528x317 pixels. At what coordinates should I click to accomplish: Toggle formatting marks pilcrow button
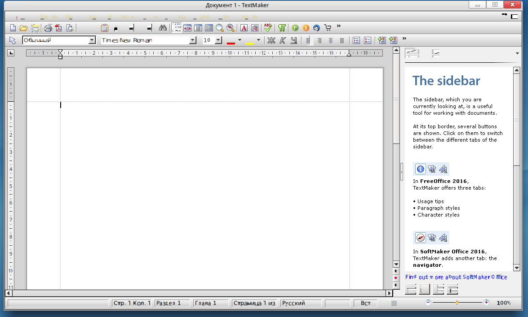tap(282, 28)
